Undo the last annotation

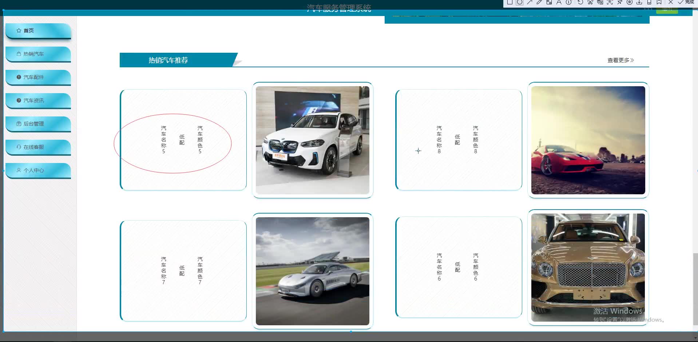[580, 2]
